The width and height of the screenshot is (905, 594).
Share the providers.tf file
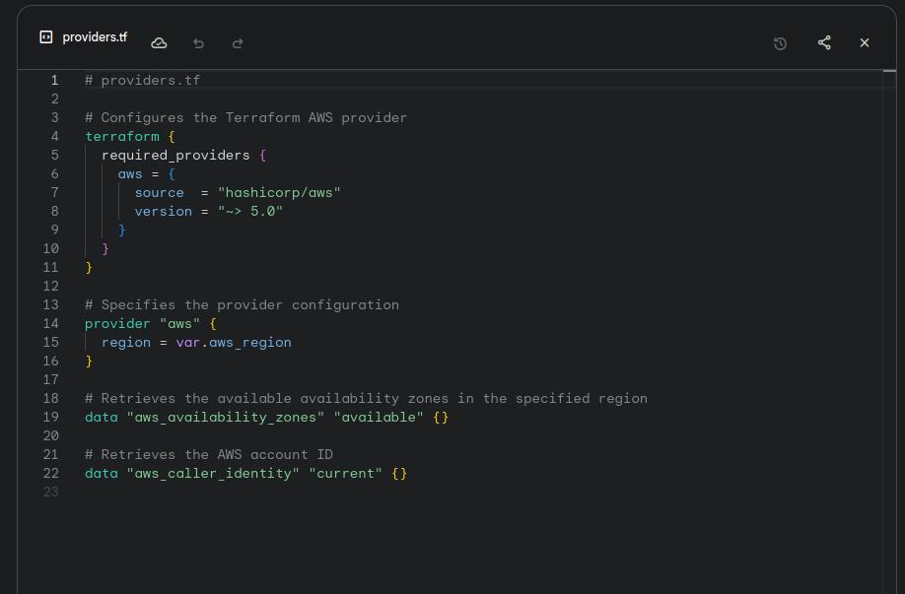pos(824,42)
